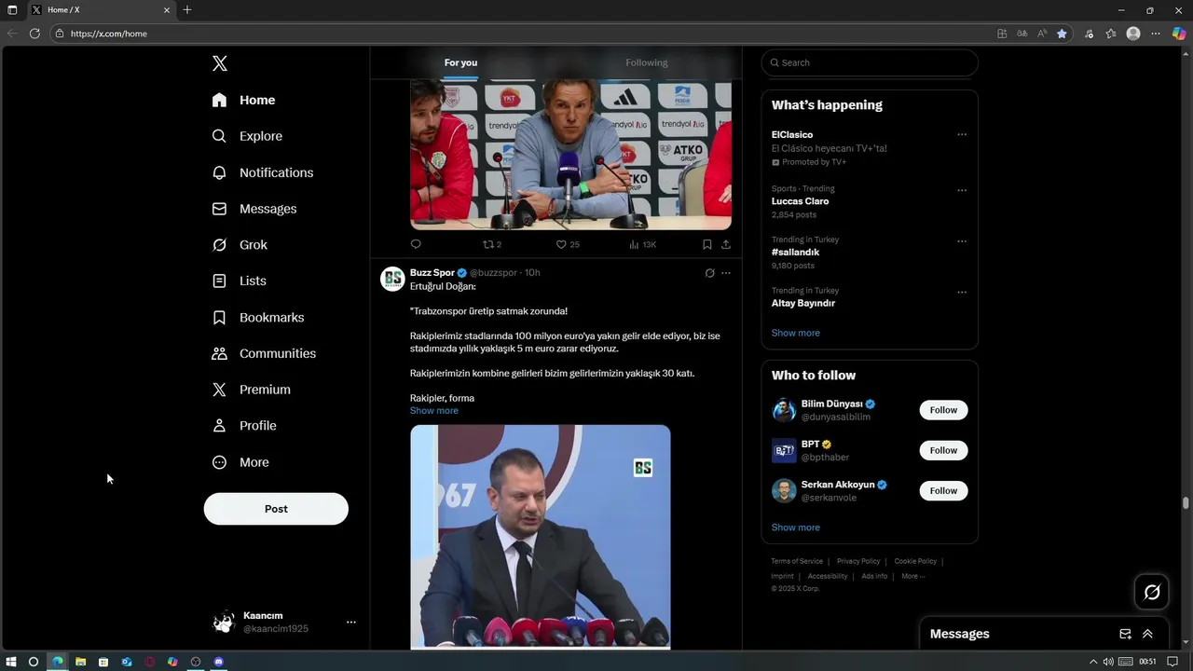Image resolution: width=1193 pixels, height=671 pixels.
Task: Click Grok icon on Buzz Spor post
Action: click(709, 273)
